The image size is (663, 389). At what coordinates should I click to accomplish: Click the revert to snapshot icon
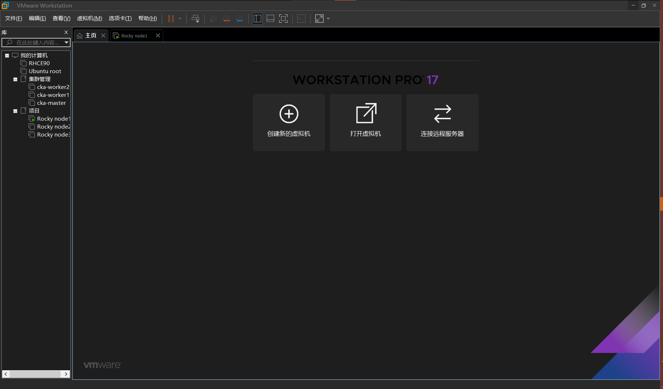pos(226,19)
